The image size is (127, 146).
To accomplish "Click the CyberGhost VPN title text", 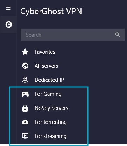I will (x=51, y=12).
